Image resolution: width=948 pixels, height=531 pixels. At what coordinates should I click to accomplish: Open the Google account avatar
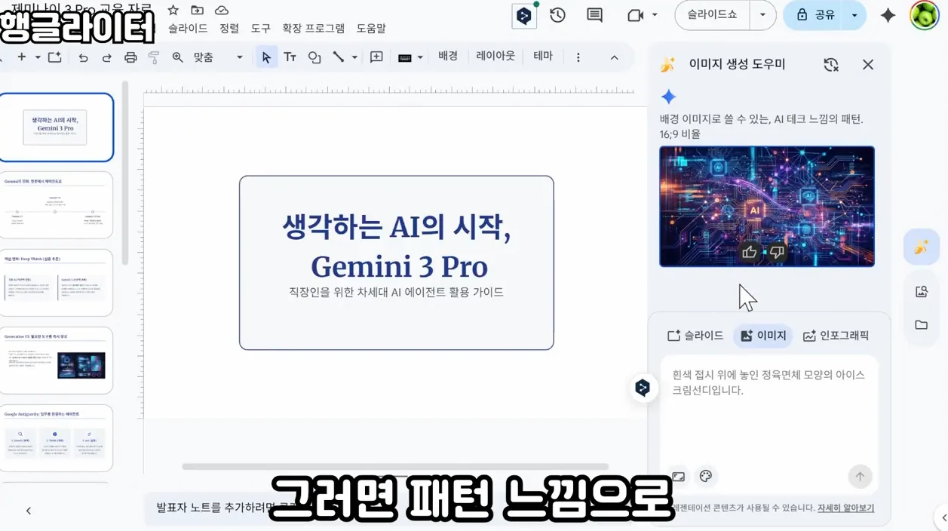[925, 15]
